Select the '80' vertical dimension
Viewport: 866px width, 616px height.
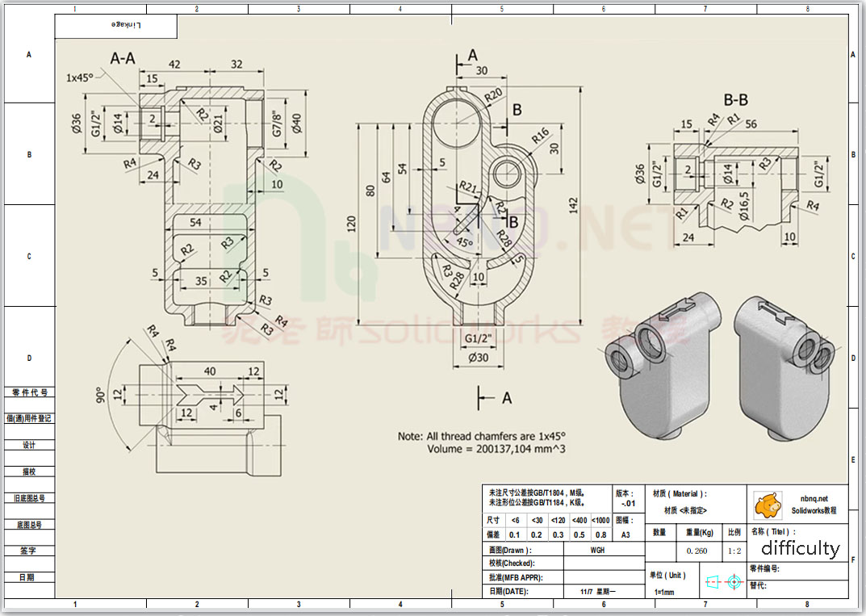(370, 191)
